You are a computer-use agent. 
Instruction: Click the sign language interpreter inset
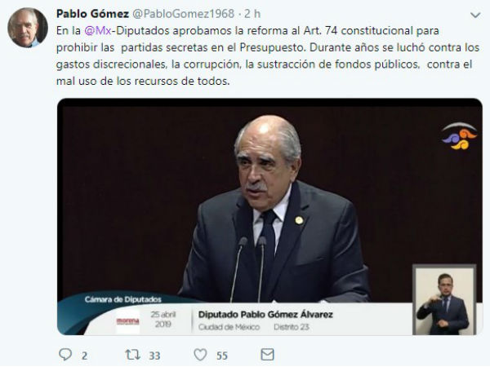click(x=444, y=300)
